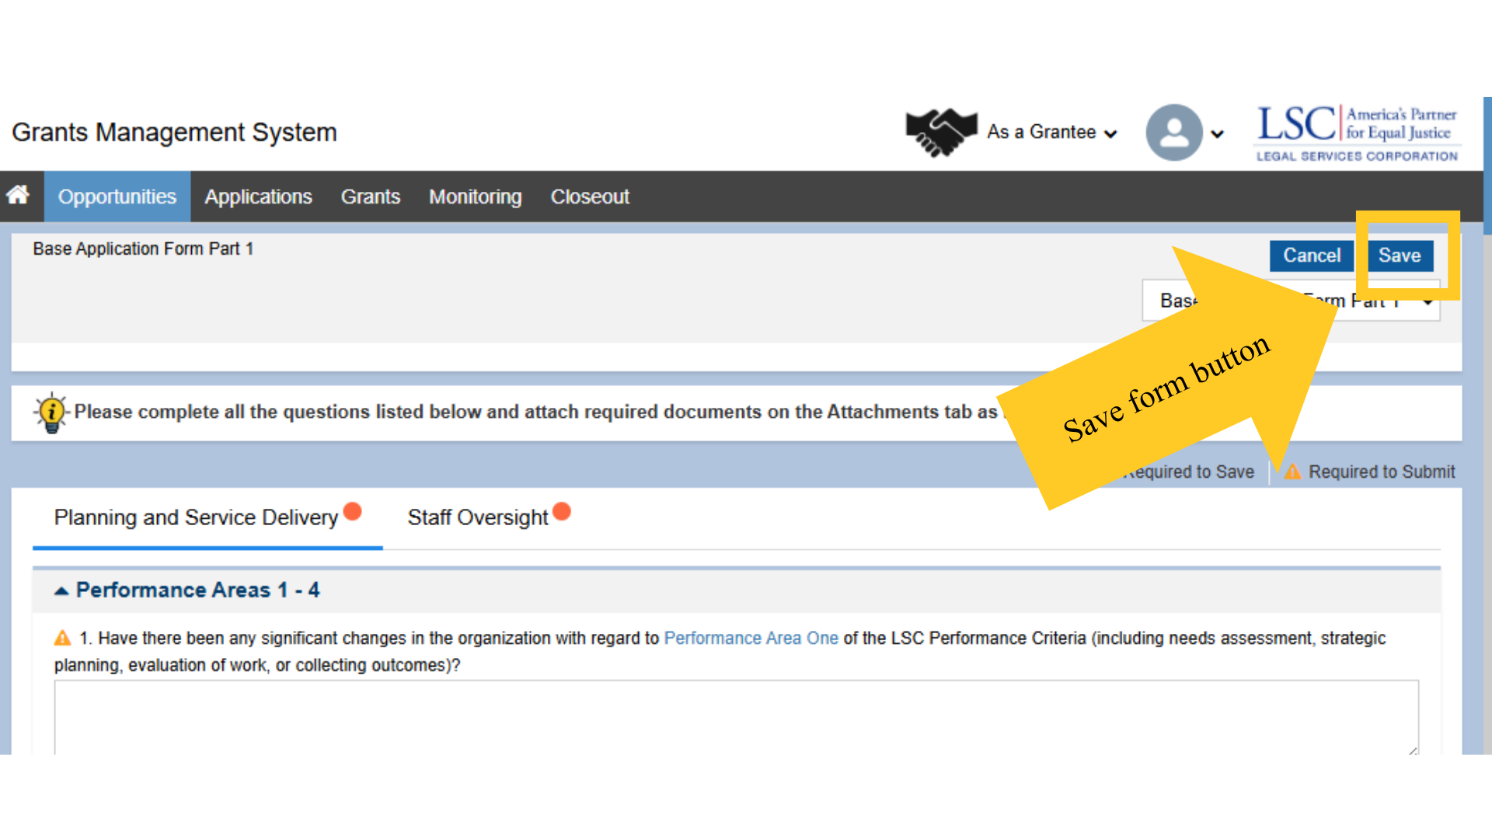Switch to the Staff Oversight tab
1492x839 pixels.
coord(477,517)
